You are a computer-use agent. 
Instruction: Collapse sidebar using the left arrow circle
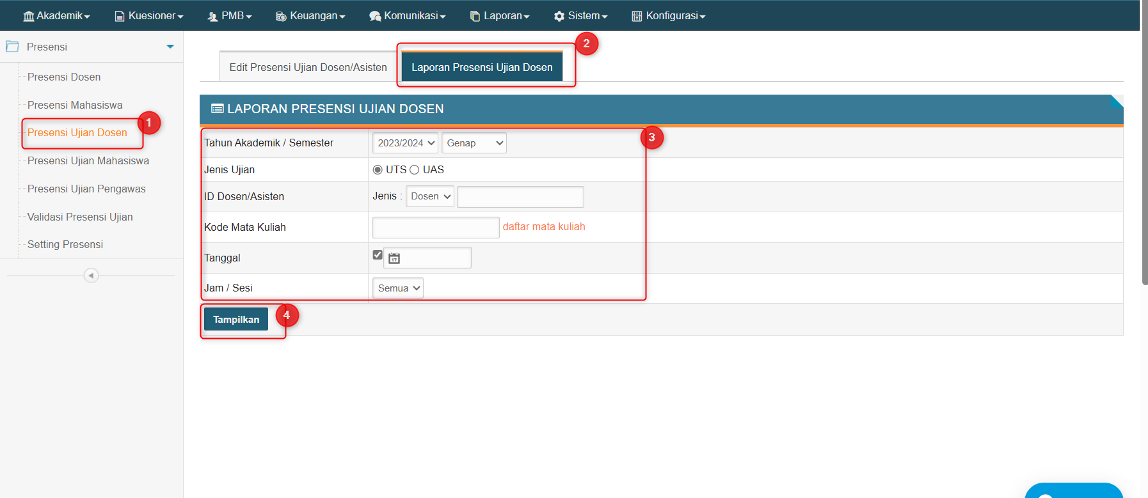(x=91, y=276)
